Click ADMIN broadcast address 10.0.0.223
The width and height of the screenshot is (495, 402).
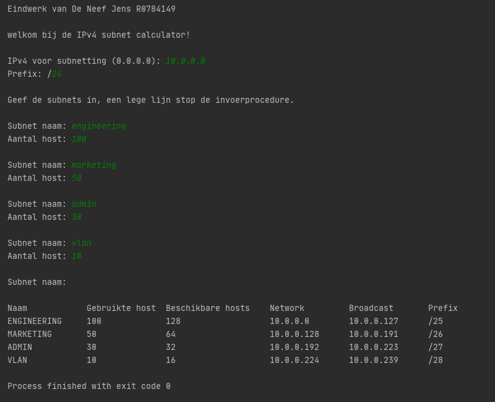pyautogui.click(x=373, y=347)
